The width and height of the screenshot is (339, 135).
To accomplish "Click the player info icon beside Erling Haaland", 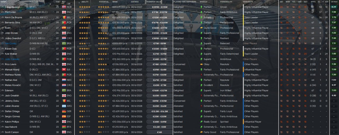I will (2, 7).
